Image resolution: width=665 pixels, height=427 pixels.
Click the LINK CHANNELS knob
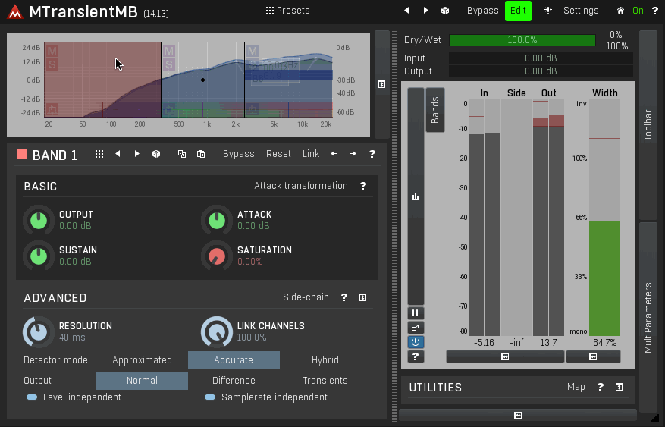[217, 331]
